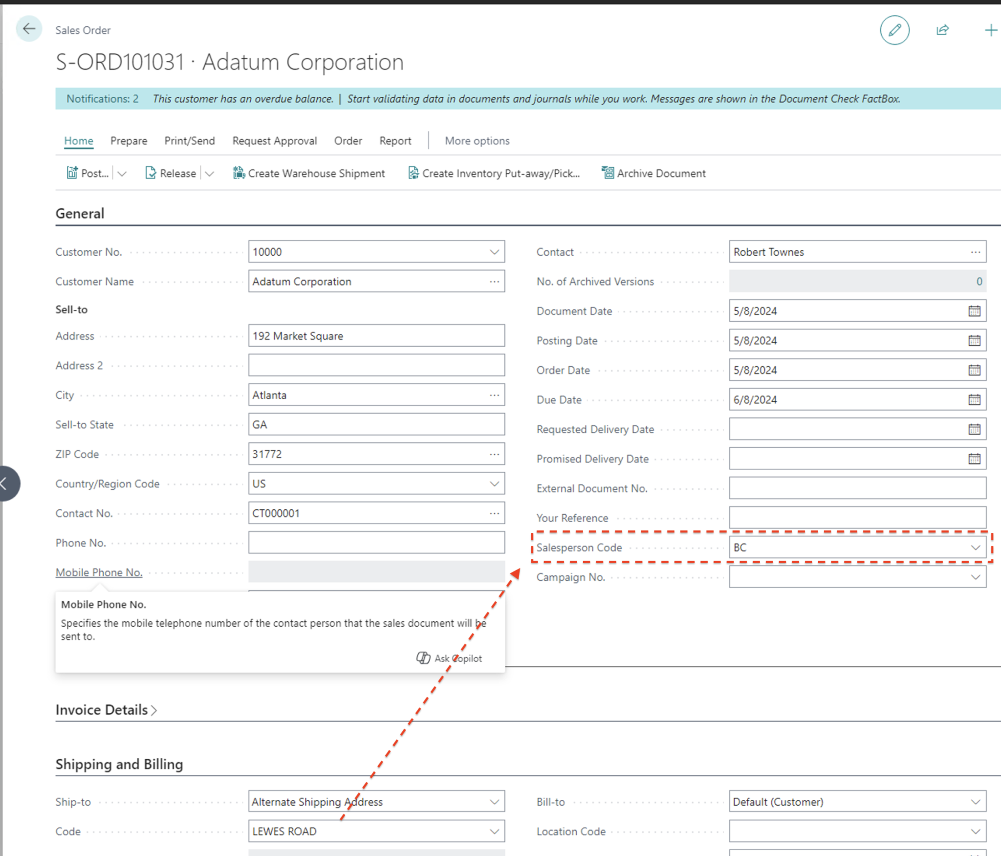
Task: Click the Customer Name ellipsis button
Action: tap(495, 281)
